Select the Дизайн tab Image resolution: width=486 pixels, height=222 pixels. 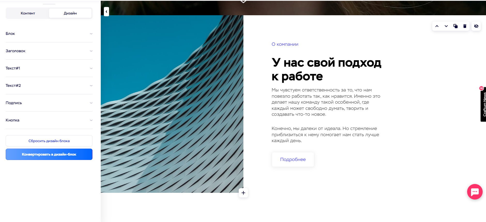click(70, 13)
